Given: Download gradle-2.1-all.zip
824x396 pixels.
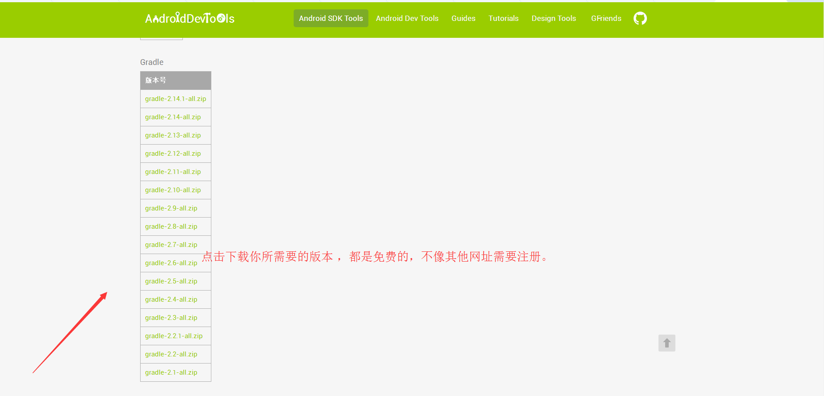Looking at the screenshot, I should coord(171,372).
